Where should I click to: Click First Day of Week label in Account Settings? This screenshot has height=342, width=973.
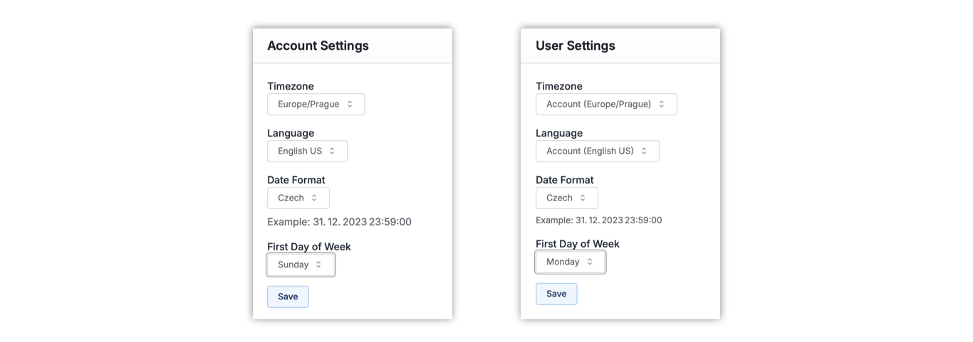point(308,247)
